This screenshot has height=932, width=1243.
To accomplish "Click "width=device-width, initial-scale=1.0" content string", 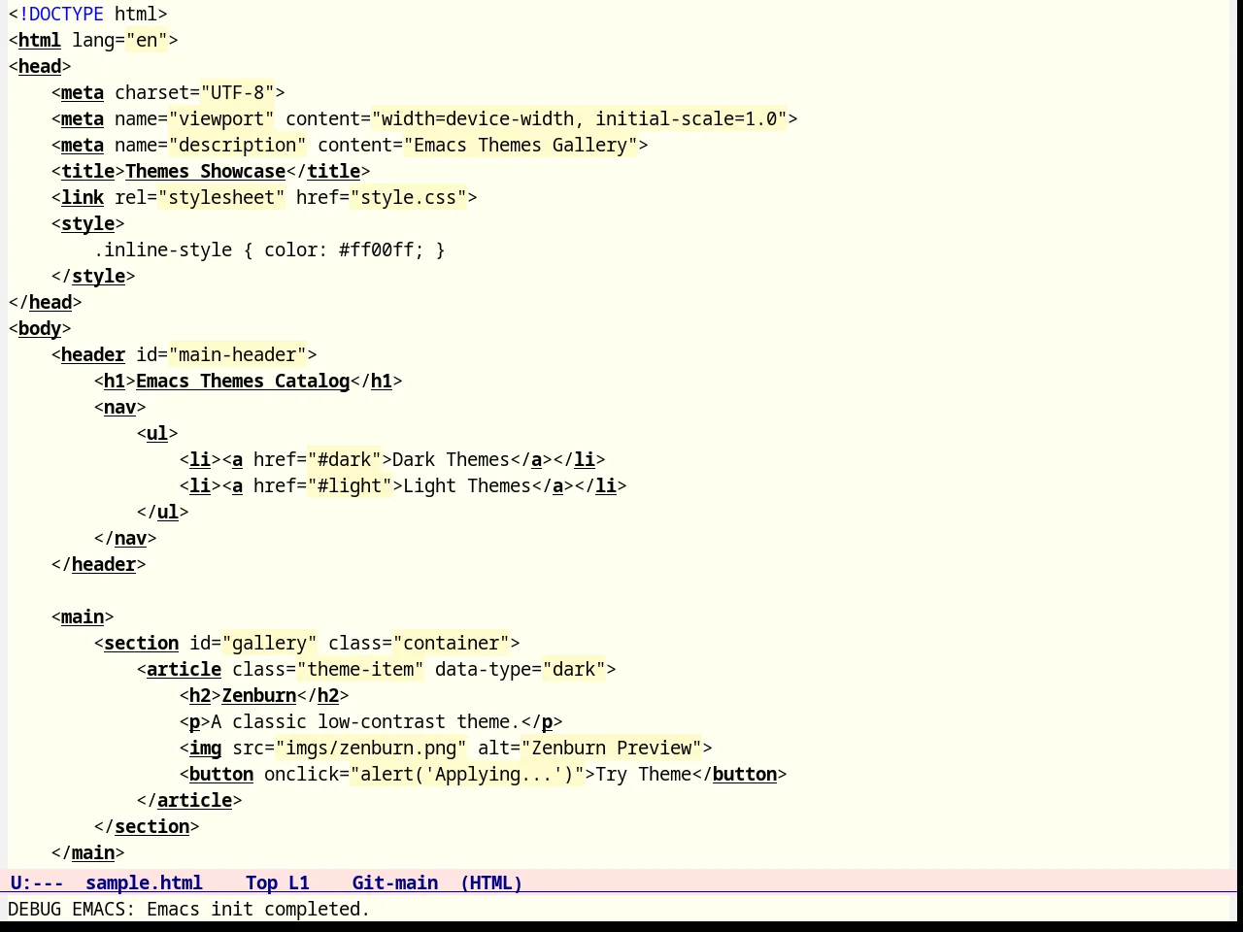I will [579, 118].
